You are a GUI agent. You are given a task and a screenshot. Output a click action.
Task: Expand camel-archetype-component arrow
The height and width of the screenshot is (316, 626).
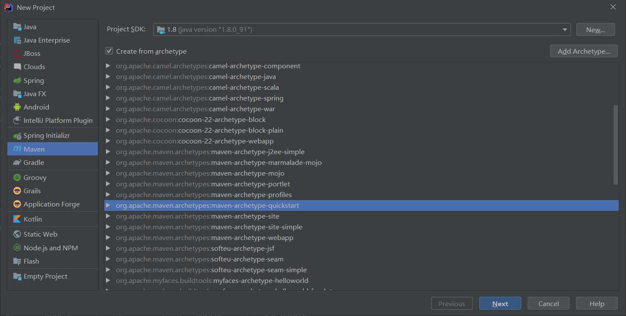coord(108,66)
